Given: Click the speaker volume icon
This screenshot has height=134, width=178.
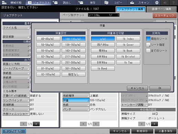Looking at the screenshot, I should coord(165,2).
